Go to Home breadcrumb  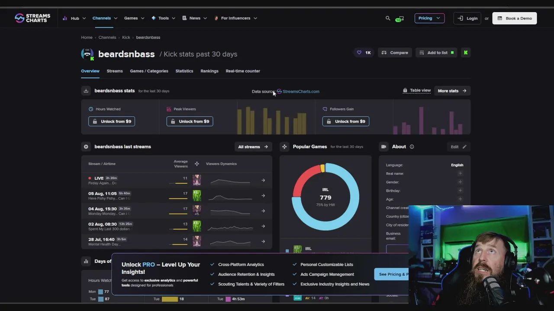pyautogui.click(x=87, y=37)
